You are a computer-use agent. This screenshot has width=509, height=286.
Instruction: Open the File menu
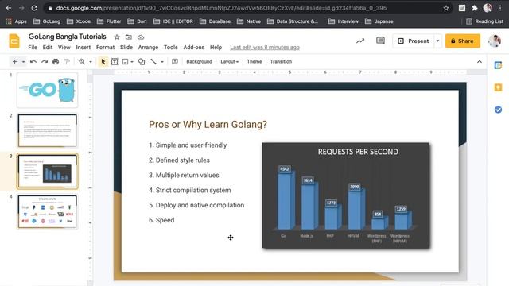point(33,48)
